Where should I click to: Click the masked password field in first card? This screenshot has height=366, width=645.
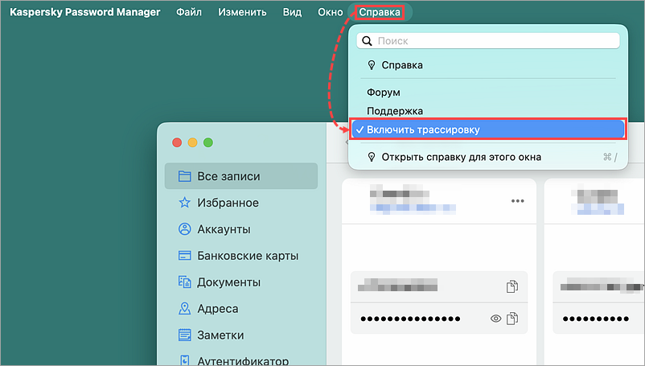(x=410, y=319)
